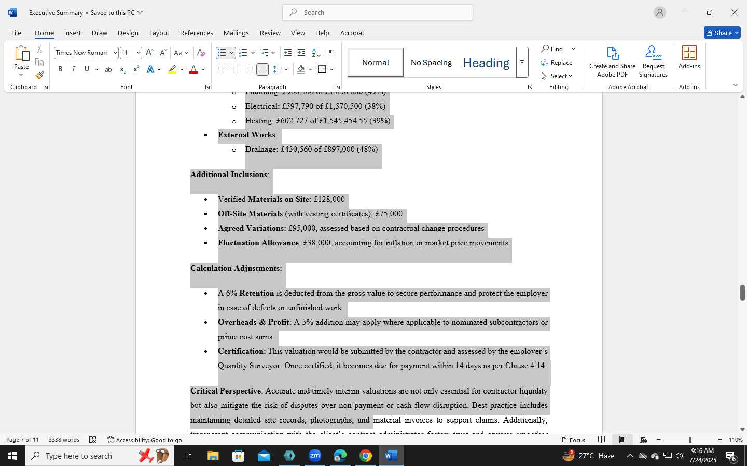Click the Paste clipboard icon
This screenshot has width=747, height=466.
coord(21,53)
